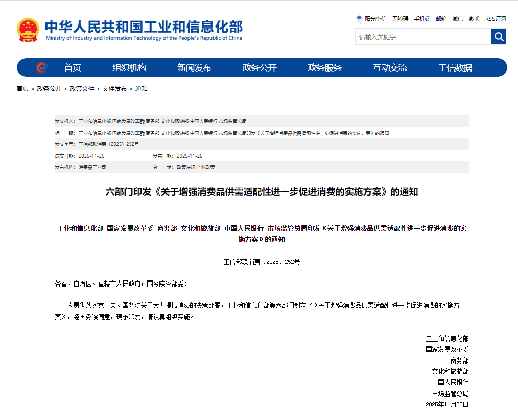Screen dimensions: 518x413
Task: Open the 工信数据 menu item
Action: click(455, 68)
